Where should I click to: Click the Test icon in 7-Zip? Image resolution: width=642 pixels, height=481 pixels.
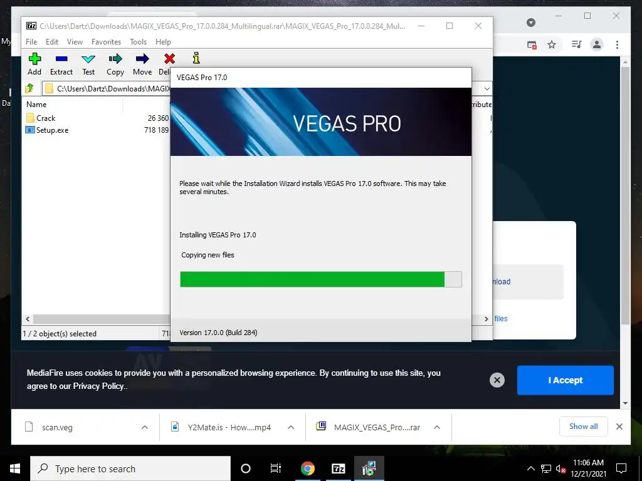click(88, 59)
